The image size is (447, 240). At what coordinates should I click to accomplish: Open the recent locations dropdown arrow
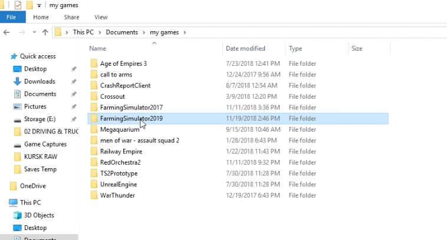point(33,32)
